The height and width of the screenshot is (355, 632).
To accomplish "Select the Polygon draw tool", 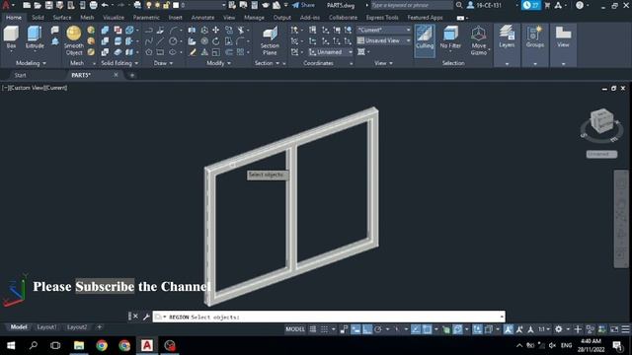I will point(149,52).
